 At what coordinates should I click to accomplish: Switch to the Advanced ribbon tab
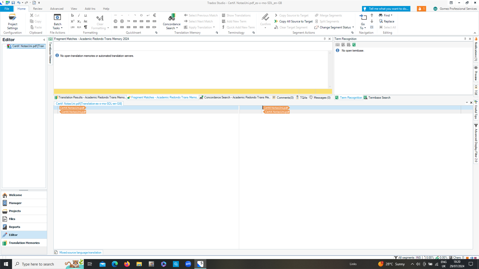(x=57, y=9)
